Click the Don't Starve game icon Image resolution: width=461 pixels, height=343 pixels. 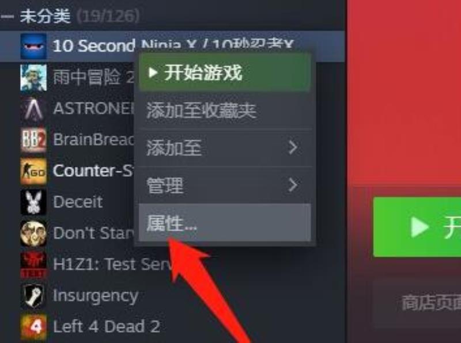(33, 234)
